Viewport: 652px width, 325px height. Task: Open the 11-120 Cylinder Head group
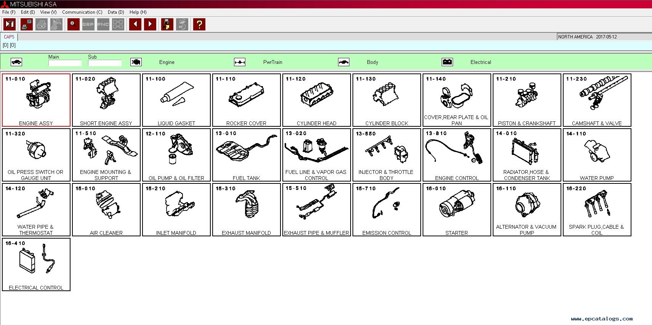pos(316,100)
